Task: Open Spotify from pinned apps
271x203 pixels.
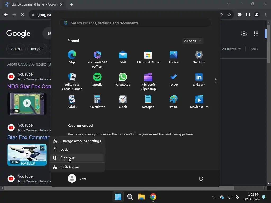Action: 97,80
